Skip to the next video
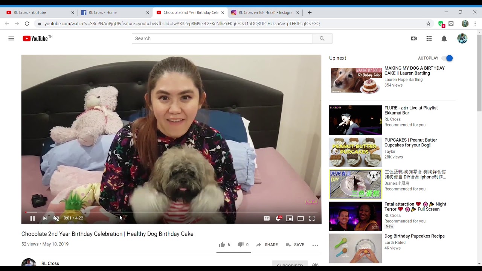Viewport: 482px width, 271px height. point(45,218)
